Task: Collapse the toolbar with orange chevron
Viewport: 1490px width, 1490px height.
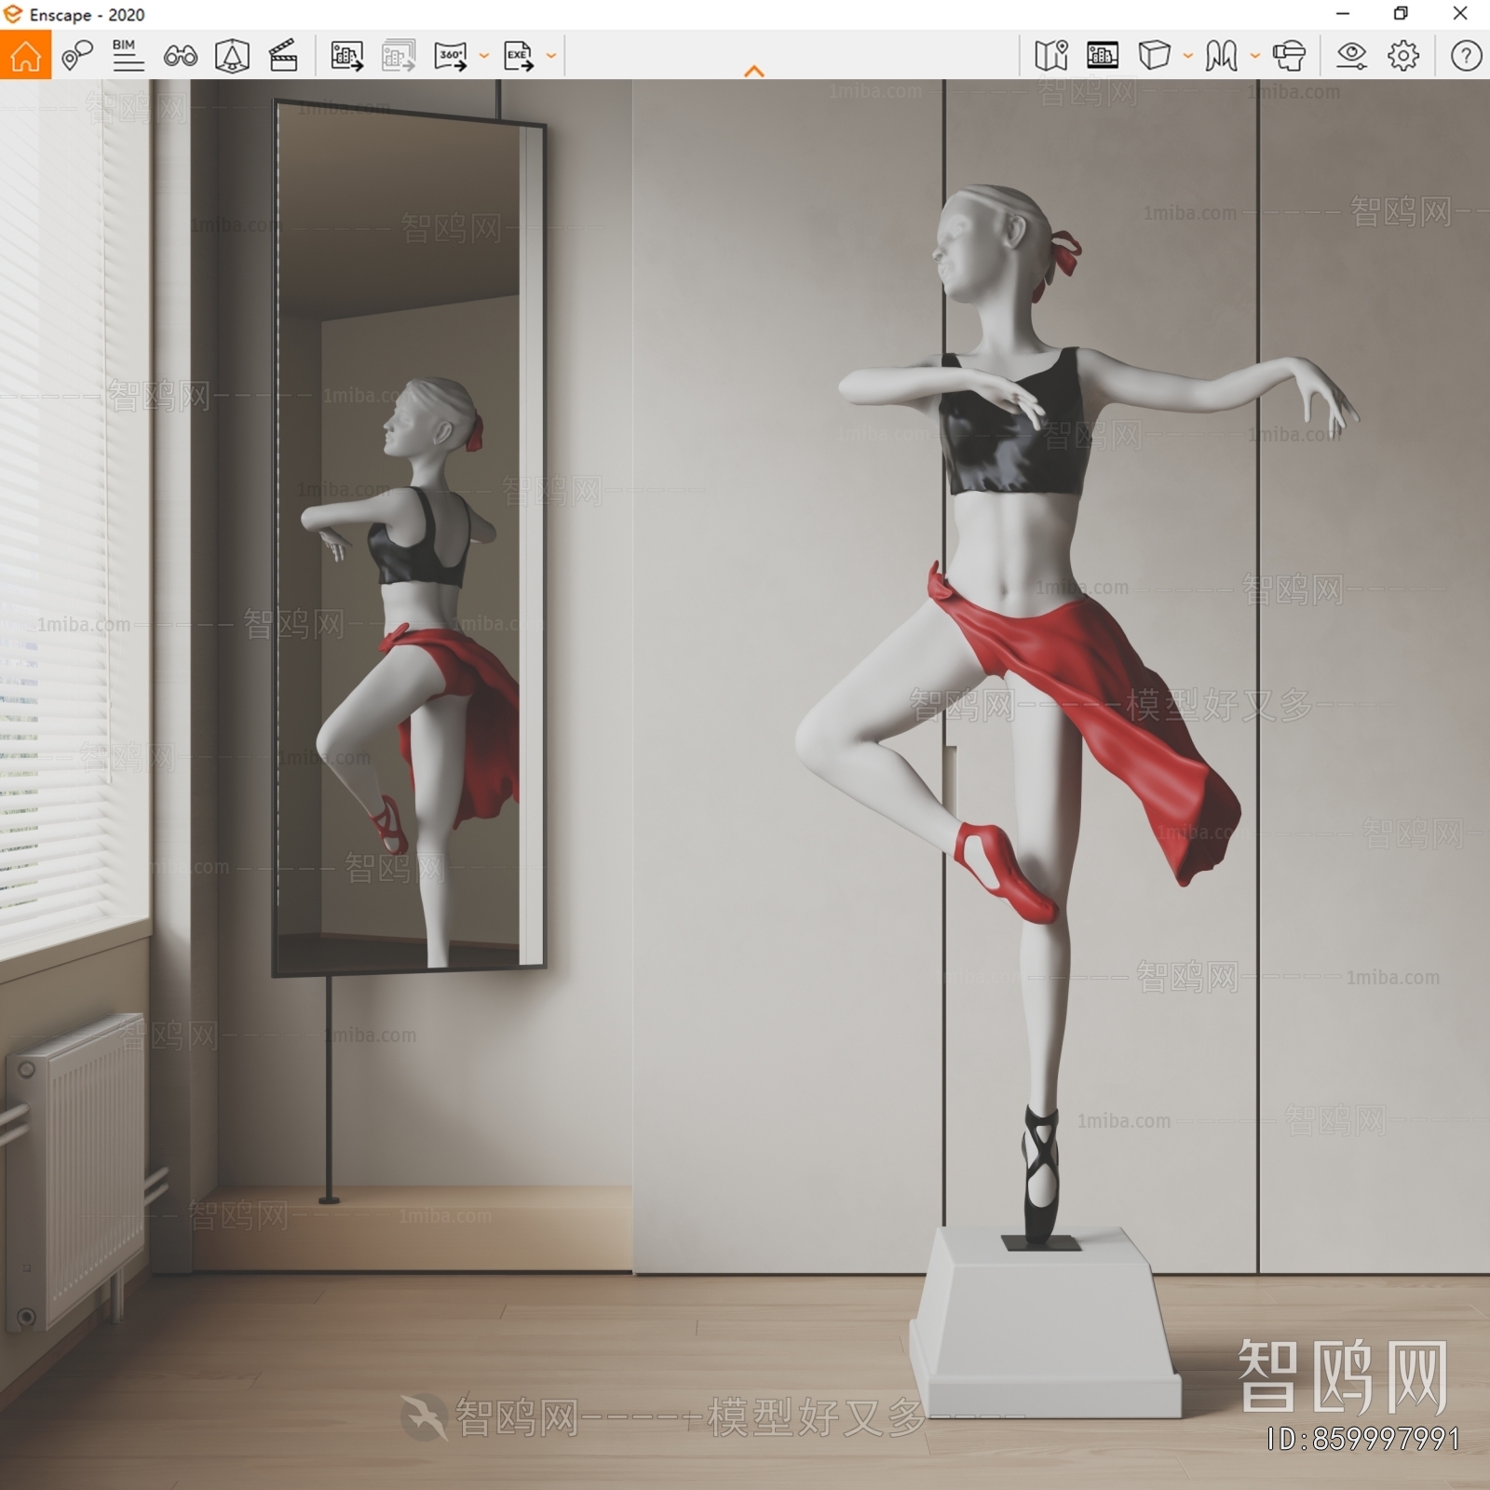Action: 754,71
